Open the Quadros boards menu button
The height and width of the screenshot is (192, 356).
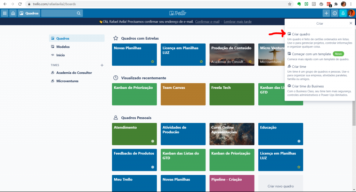pos(29,13)
